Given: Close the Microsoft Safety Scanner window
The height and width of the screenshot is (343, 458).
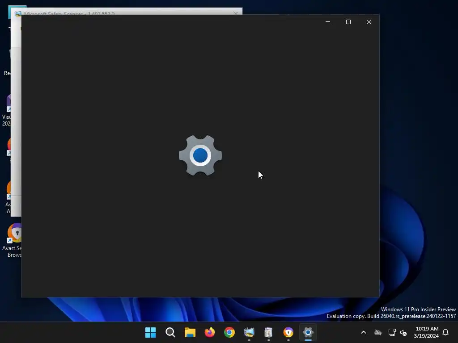Looking at the screenshot, I should pyautogui.click(x=236, y=13).
